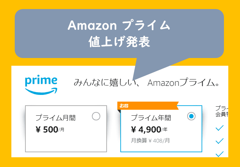Select the プライム月間 radio button
The width and height of the screenshot is (240, 167).
96,116
